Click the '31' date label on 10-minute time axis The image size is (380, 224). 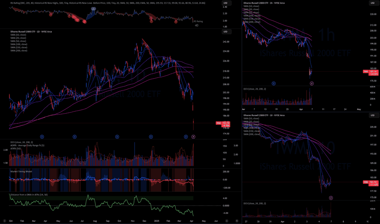pyautogui.click(x=270, y=222)
